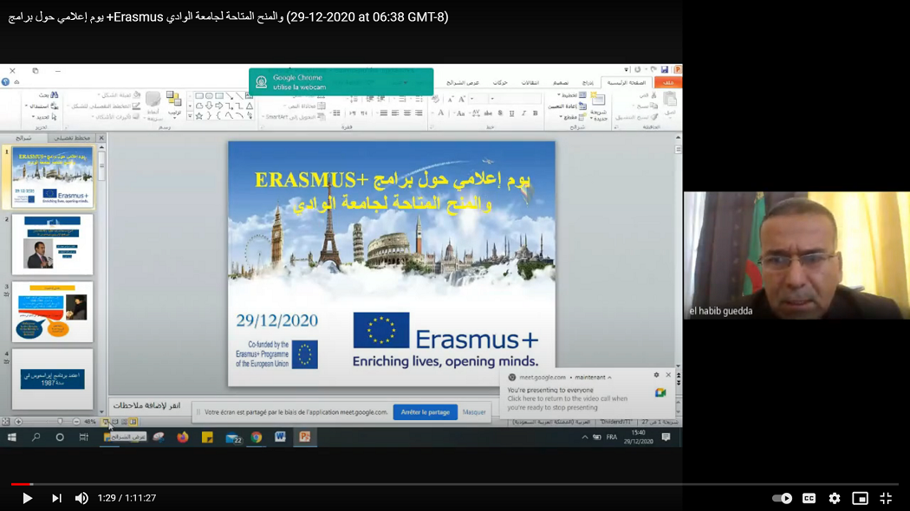Select the triangle shape in shapes gallery

pos(250,107)
